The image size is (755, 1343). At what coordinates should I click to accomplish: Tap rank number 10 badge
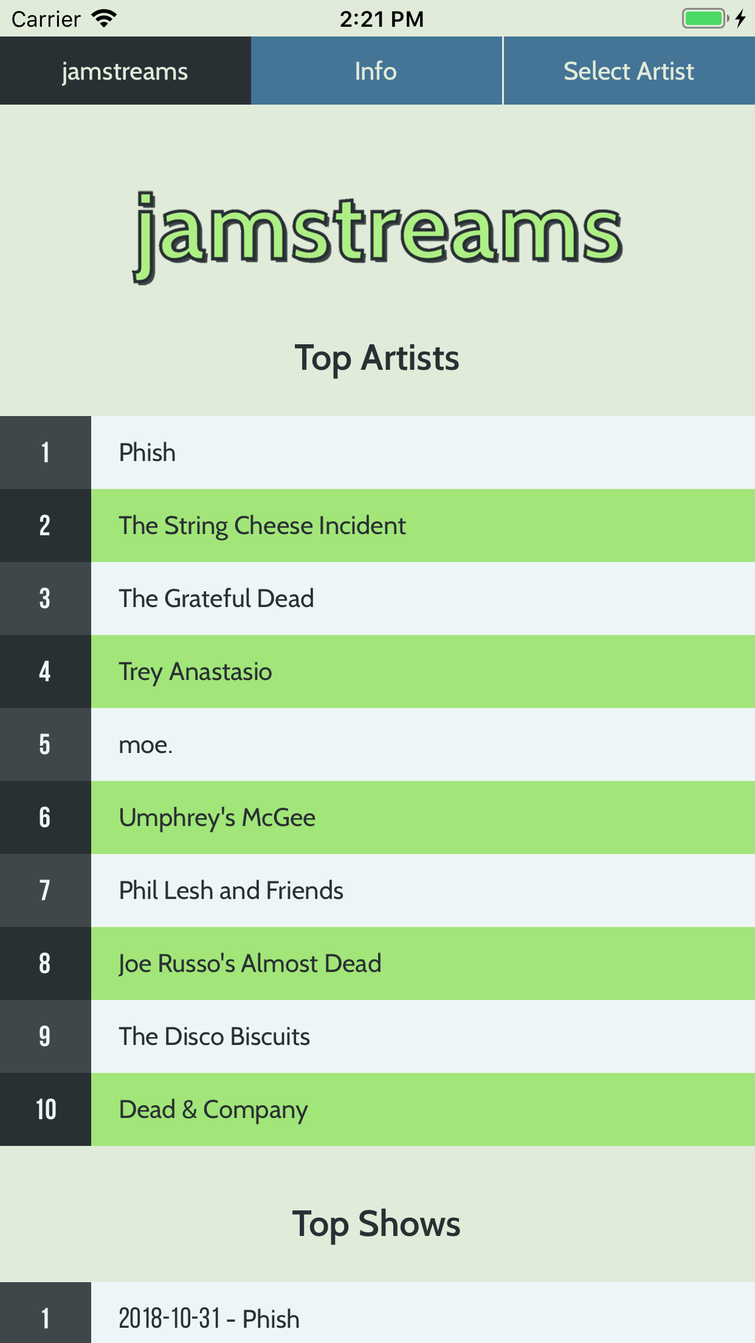point(46,1109)
